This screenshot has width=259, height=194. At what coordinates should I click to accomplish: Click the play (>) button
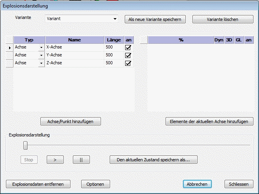55,160
